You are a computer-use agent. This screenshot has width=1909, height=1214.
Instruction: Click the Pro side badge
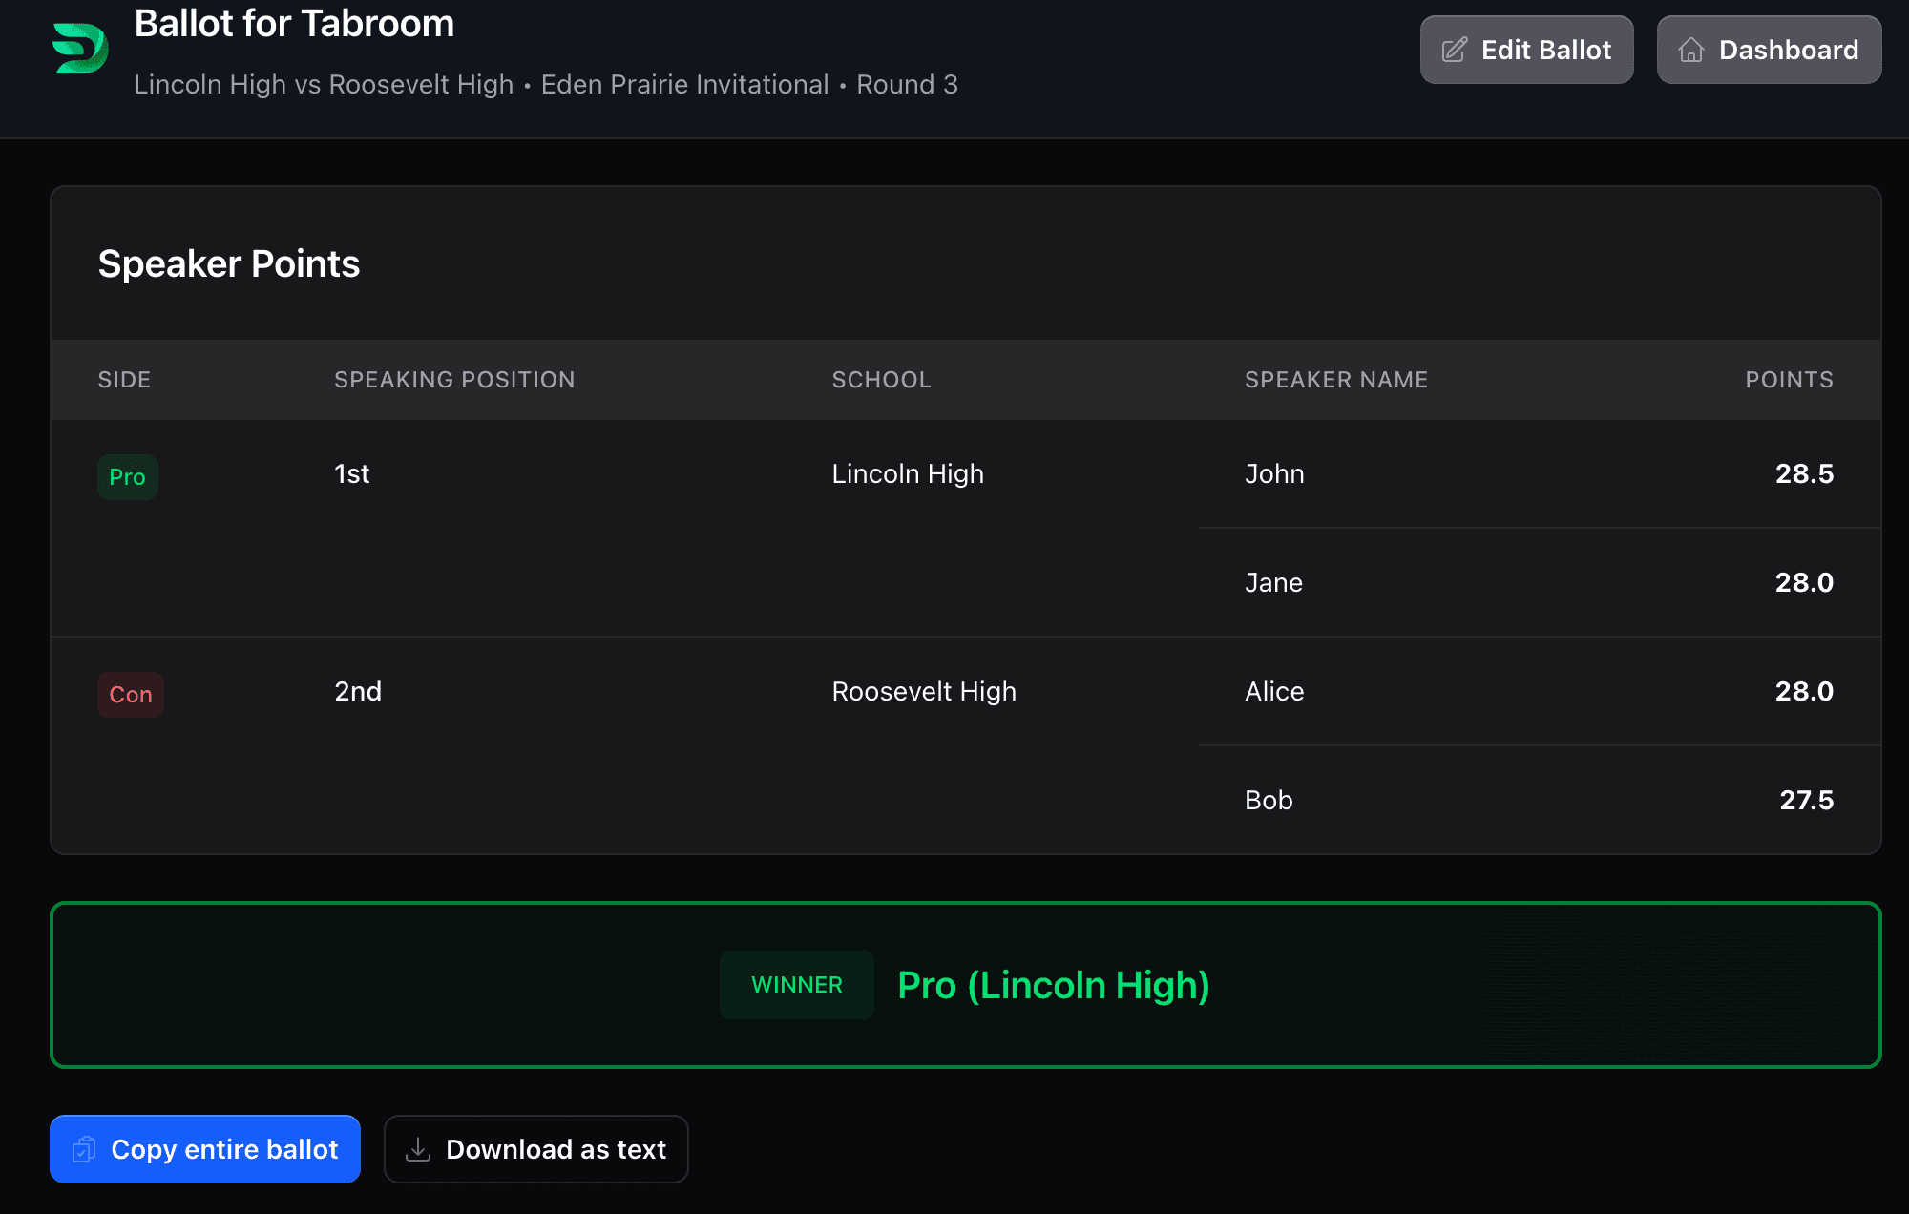click(x=128, y=477)
